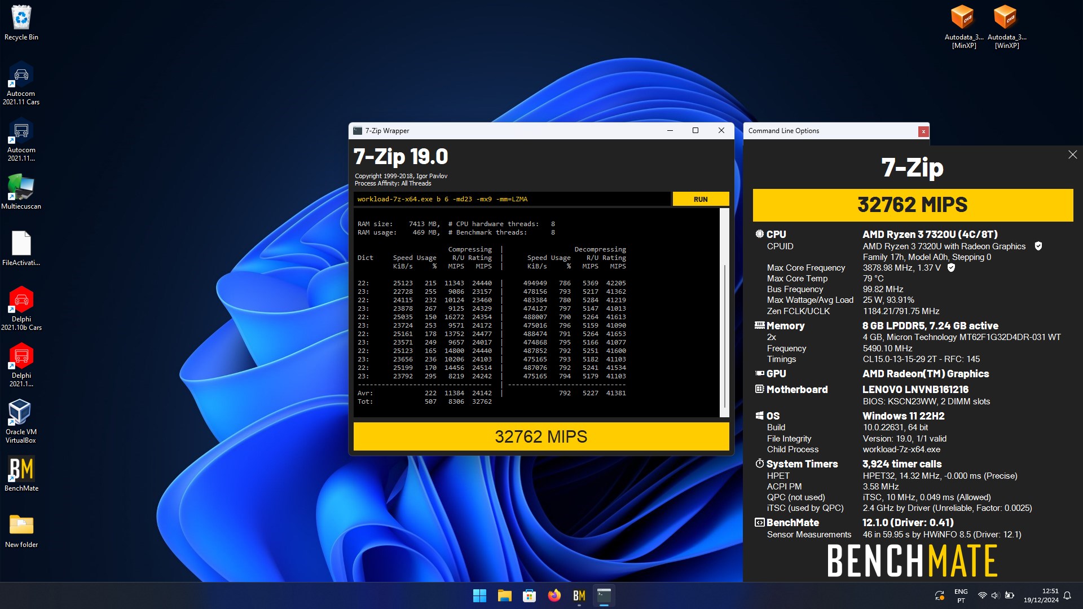Click the BENCHMATE logo at panel bottom
The width and height of the screenshot is (1083, 609).
(x=912, y=560)
